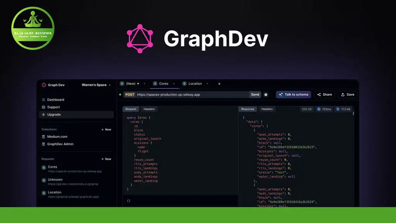Open the Unknown saved request

click(73, 182)
